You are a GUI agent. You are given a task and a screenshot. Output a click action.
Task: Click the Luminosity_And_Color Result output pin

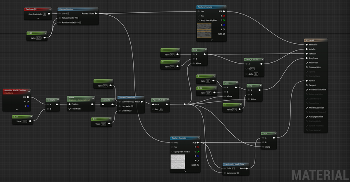[x=247, y=168]
